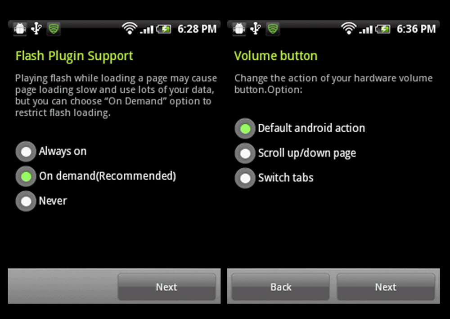Tap Wi-Fi icon in left screen status bar
The height and width of the screenshot is (319, 450).
pos(130,29)
